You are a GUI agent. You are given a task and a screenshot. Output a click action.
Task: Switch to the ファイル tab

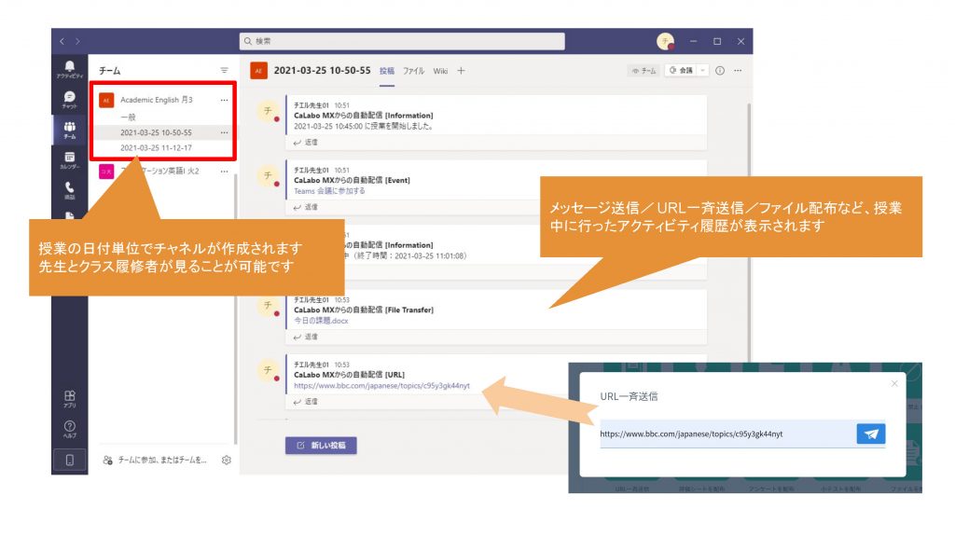point(413,71)
